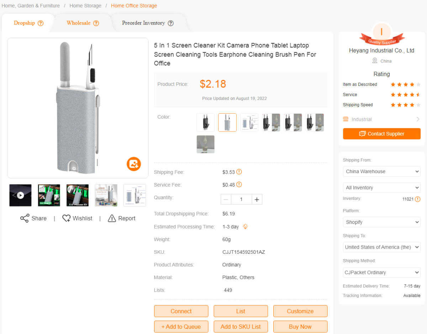Play the product video thumbnail
This screenshot has width=427, height=334.
[20, 195]
